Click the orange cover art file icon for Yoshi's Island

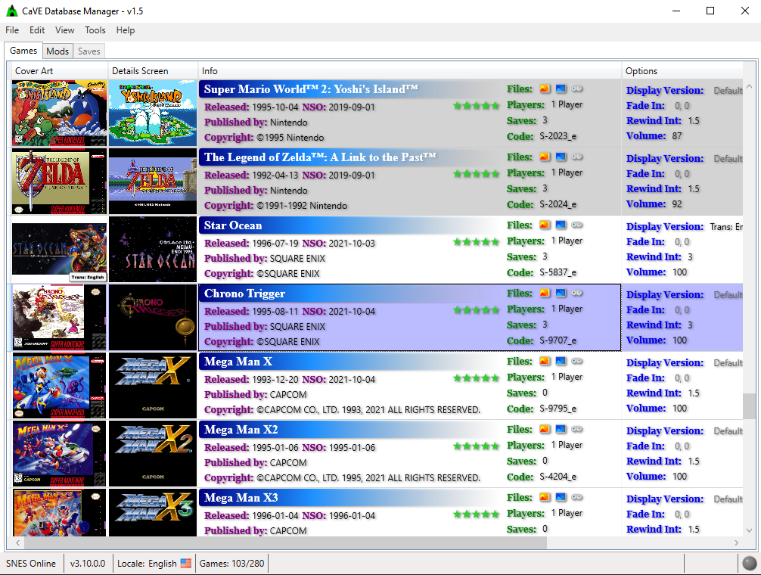tap(545, 89)
